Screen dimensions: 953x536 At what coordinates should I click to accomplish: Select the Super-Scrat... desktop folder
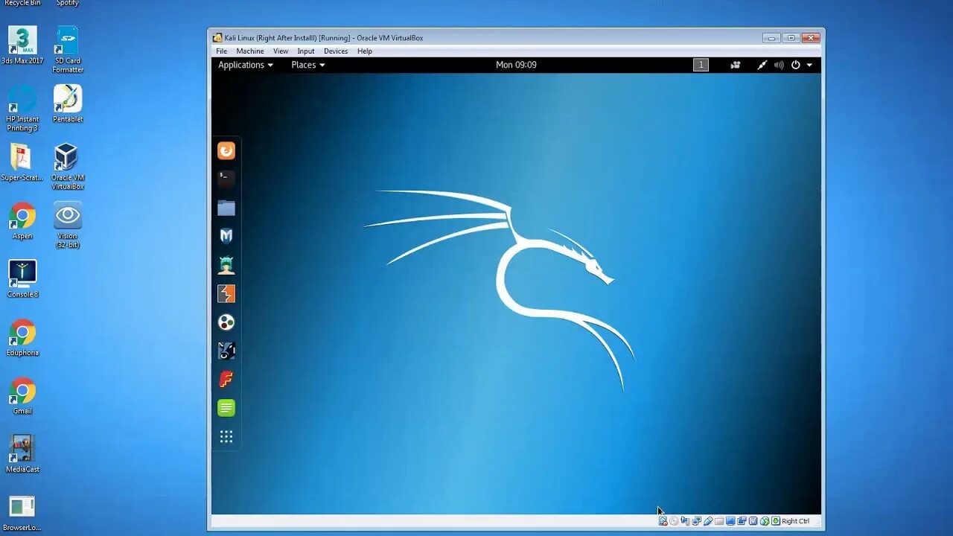coord(22,162)
